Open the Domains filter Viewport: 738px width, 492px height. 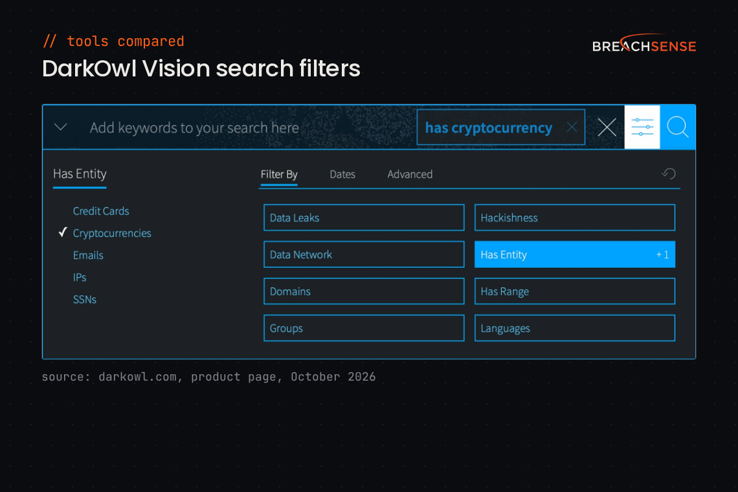tap(364, 291)
